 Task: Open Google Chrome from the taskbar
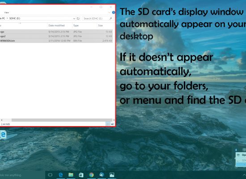pos(91,175)
